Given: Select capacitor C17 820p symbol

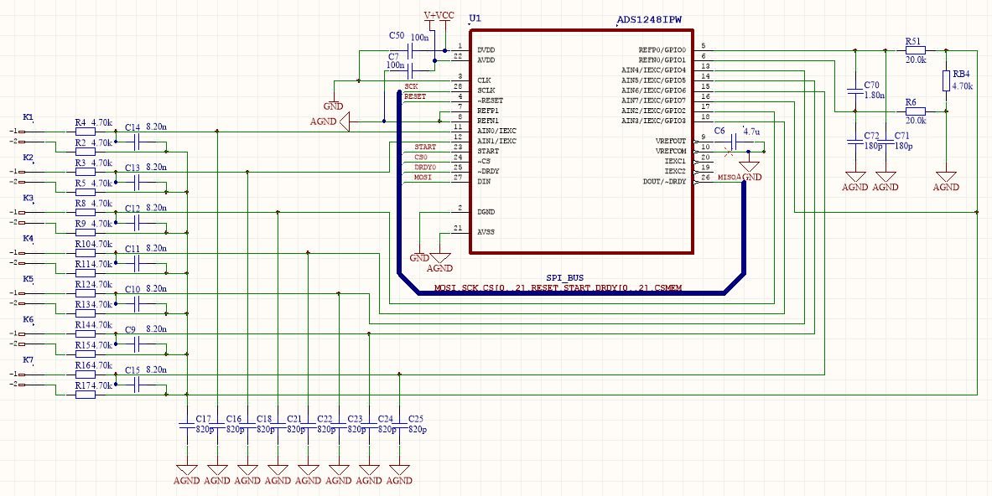Looking at the screenshot, I should tap(187, 425).
